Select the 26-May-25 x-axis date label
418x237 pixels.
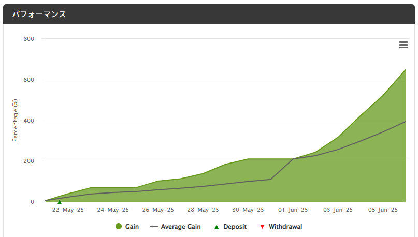158,210
